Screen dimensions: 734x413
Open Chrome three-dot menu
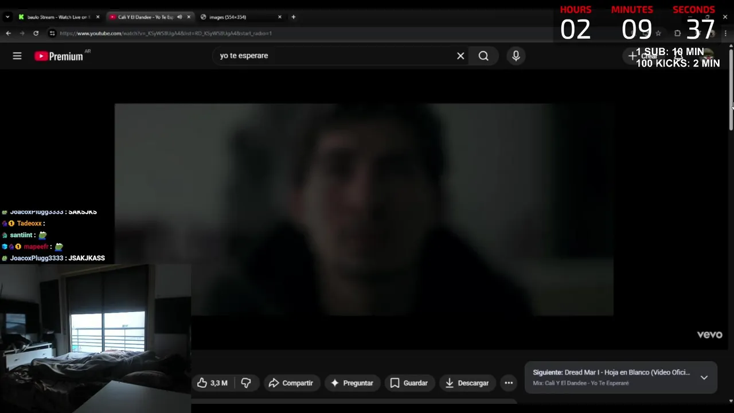pyautogui.click(x=725, y=33)
